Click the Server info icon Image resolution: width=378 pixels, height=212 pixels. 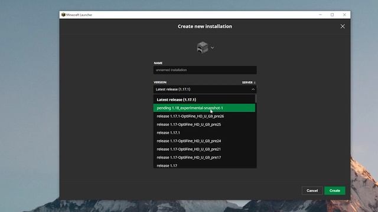coord(255,82)
